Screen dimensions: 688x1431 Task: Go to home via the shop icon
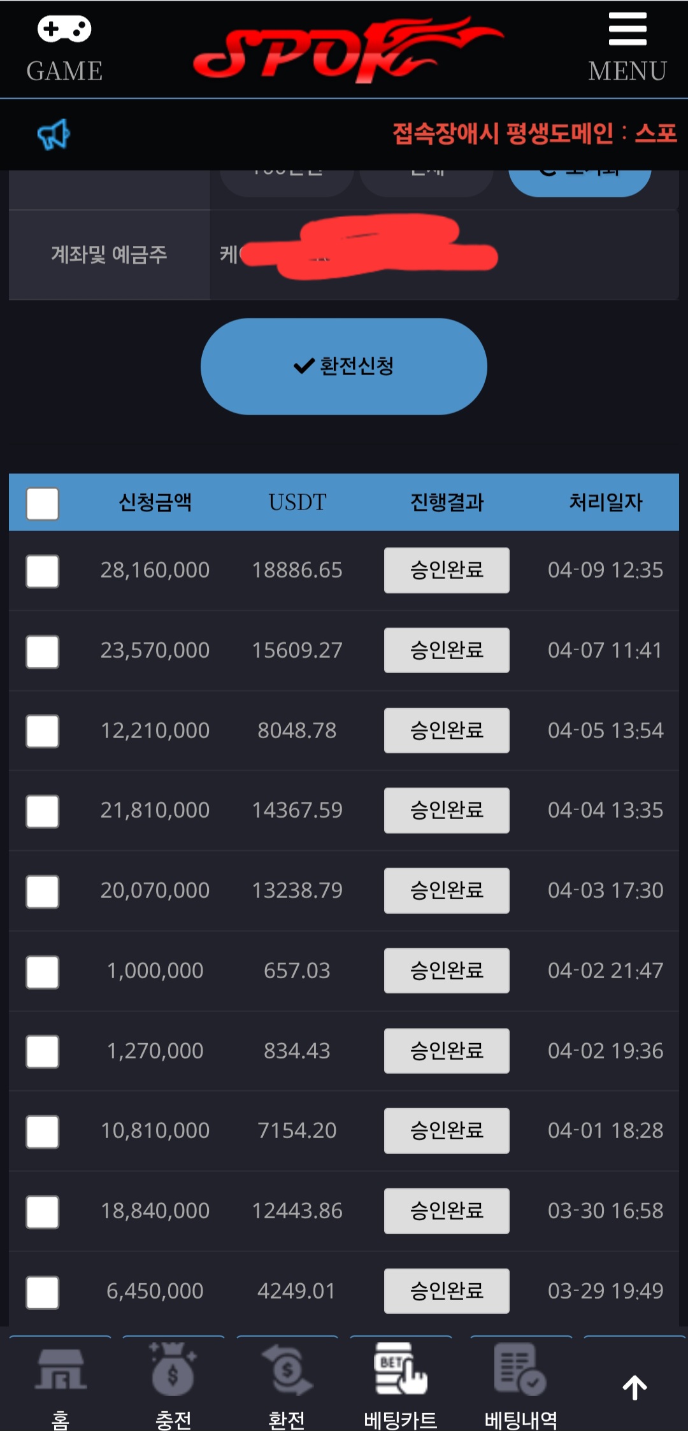61,1369
